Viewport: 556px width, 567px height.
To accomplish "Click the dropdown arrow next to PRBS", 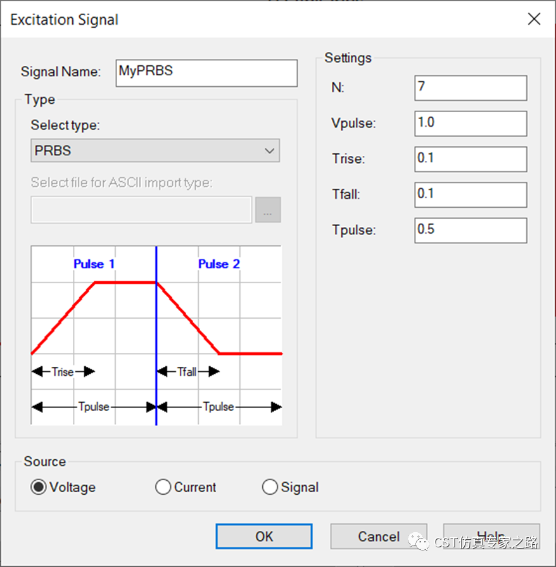I will (269, 151).
